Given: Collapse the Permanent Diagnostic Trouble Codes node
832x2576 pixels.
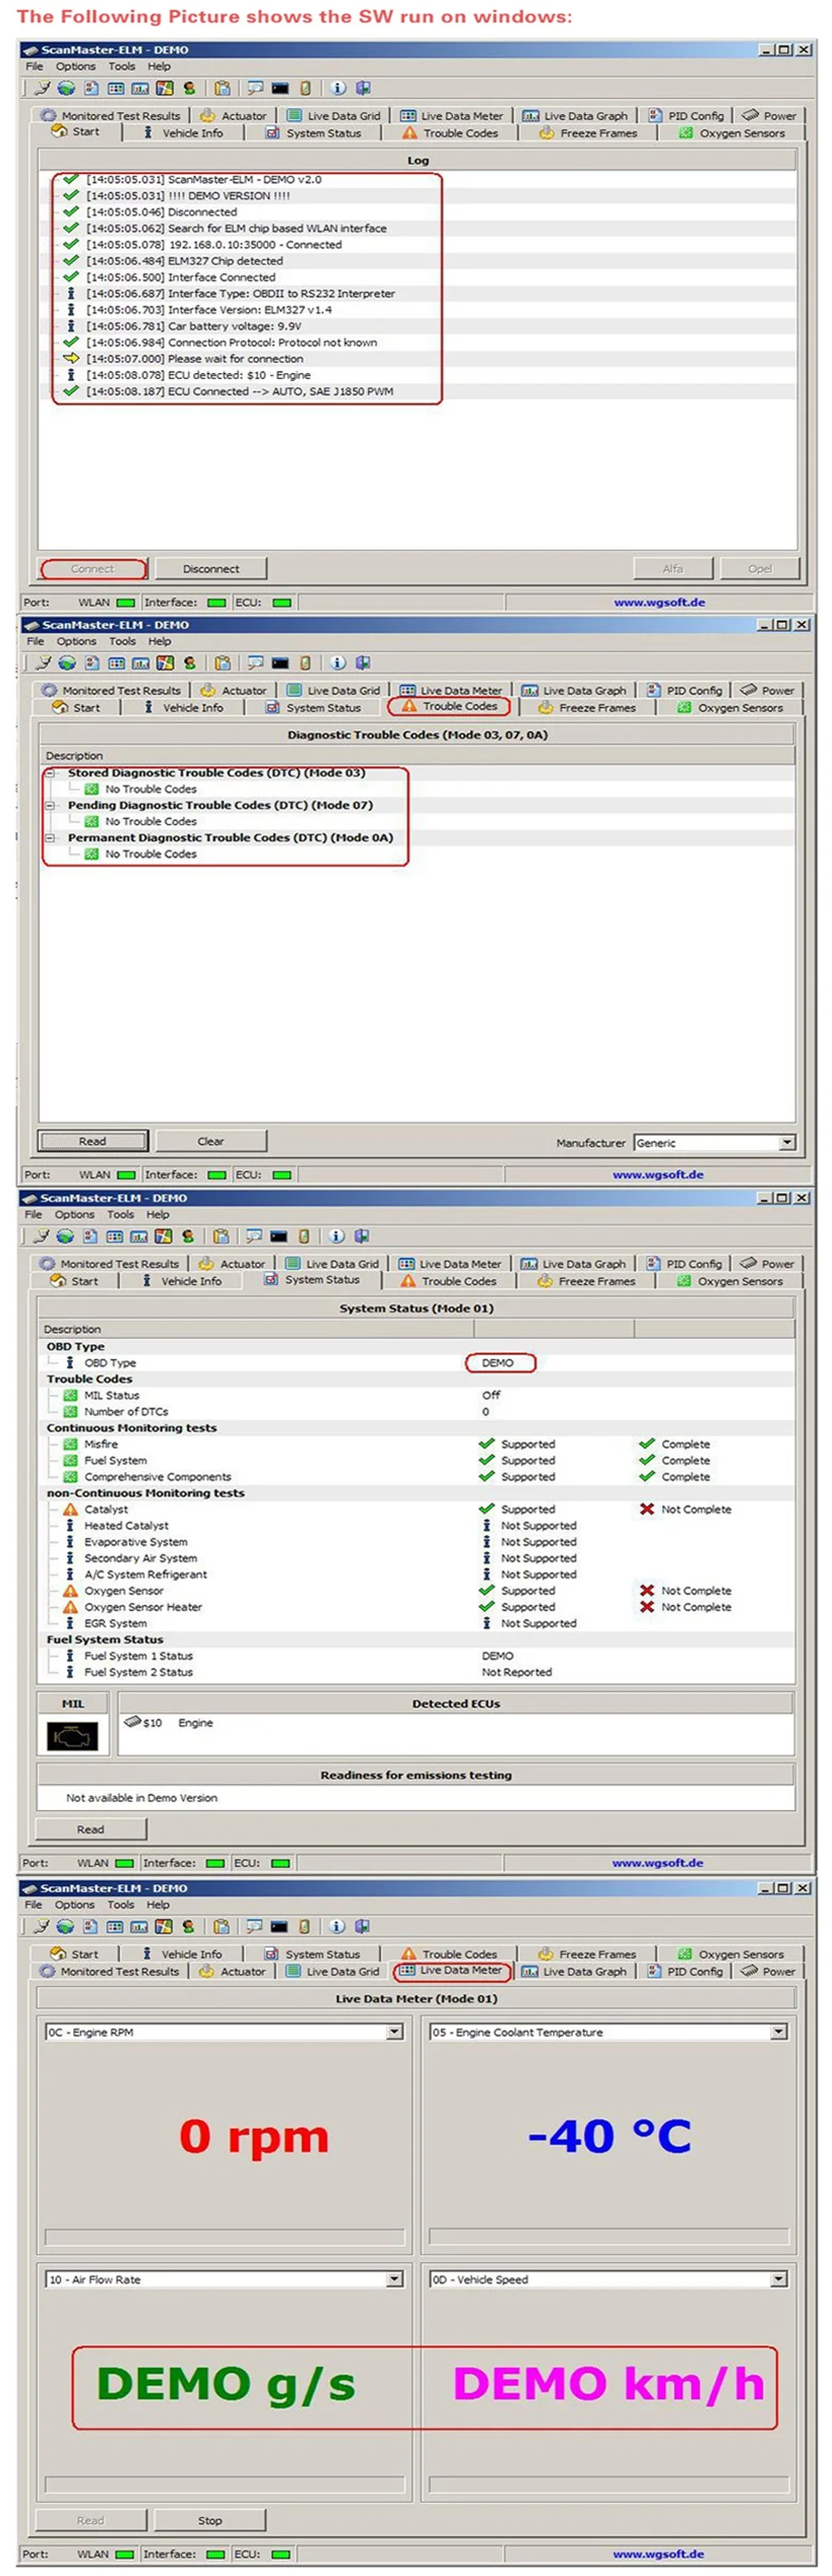Looking at the screenshot, I should click(49, 838).
